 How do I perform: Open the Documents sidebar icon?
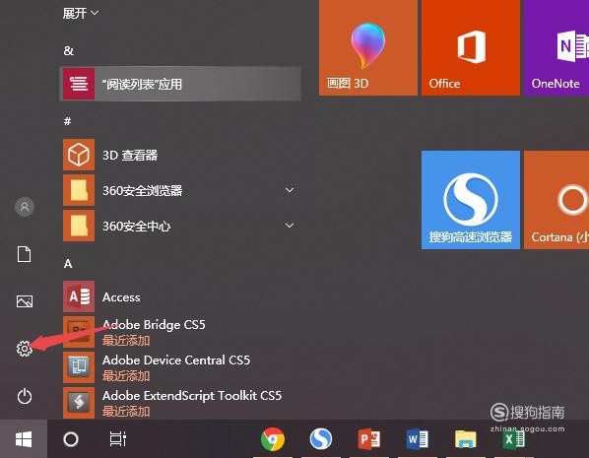(25, 254)
